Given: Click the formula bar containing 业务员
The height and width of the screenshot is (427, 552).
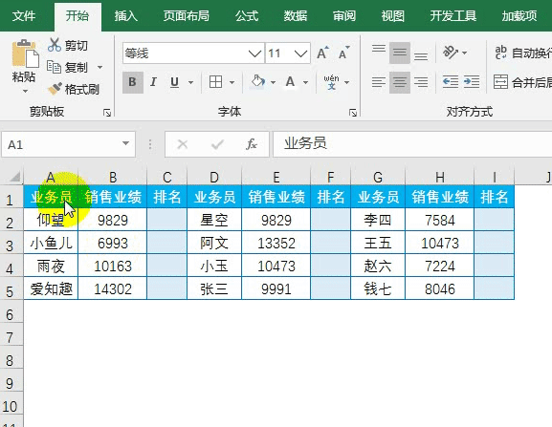Looking at the screenshot, I should pos(412,144).
